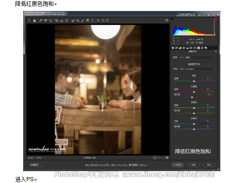Select the Crop tool
The width and height of the screenshot is (240, 183).
point(56,20)
